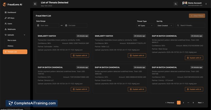The image size is (211, 110).
Task: Open the Sort By Date Created dropdown
Action: [165, 26]
